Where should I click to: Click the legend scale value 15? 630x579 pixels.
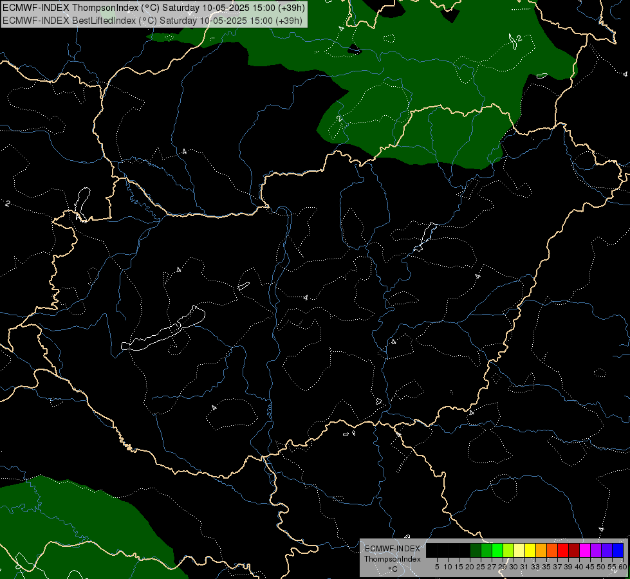point(459,567)
